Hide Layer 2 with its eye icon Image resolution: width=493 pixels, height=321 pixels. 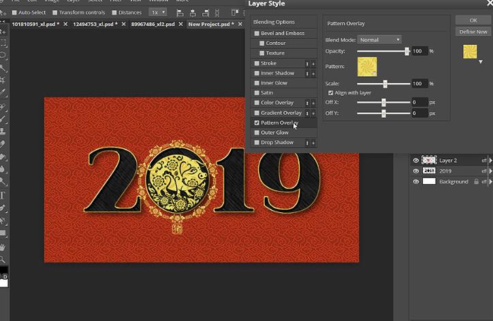click(415, 160)
